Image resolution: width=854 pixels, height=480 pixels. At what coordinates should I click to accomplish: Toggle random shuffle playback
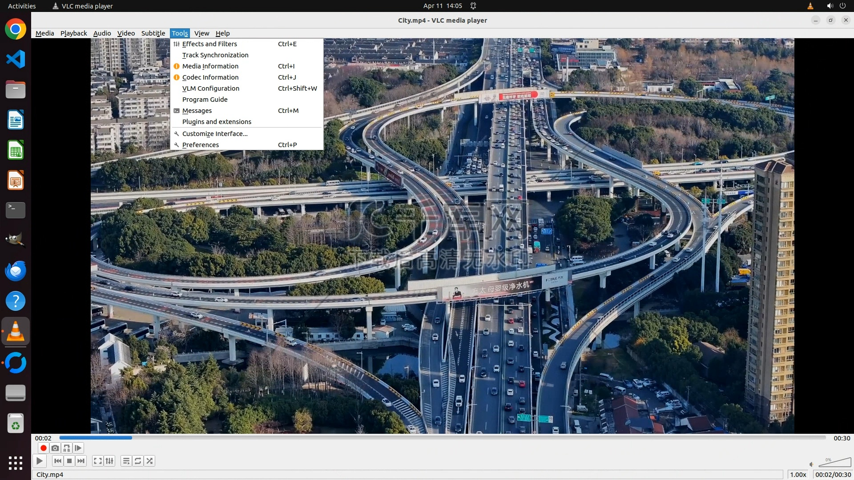(149, 461)
